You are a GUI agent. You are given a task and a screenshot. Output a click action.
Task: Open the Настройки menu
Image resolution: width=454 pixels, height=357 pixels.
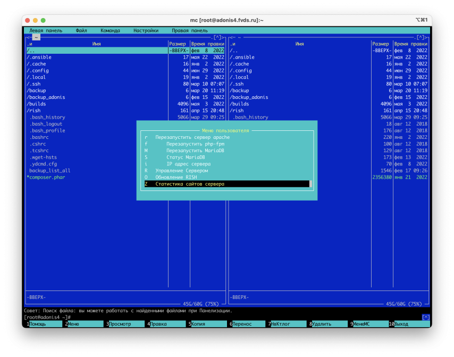coord(146,30)
